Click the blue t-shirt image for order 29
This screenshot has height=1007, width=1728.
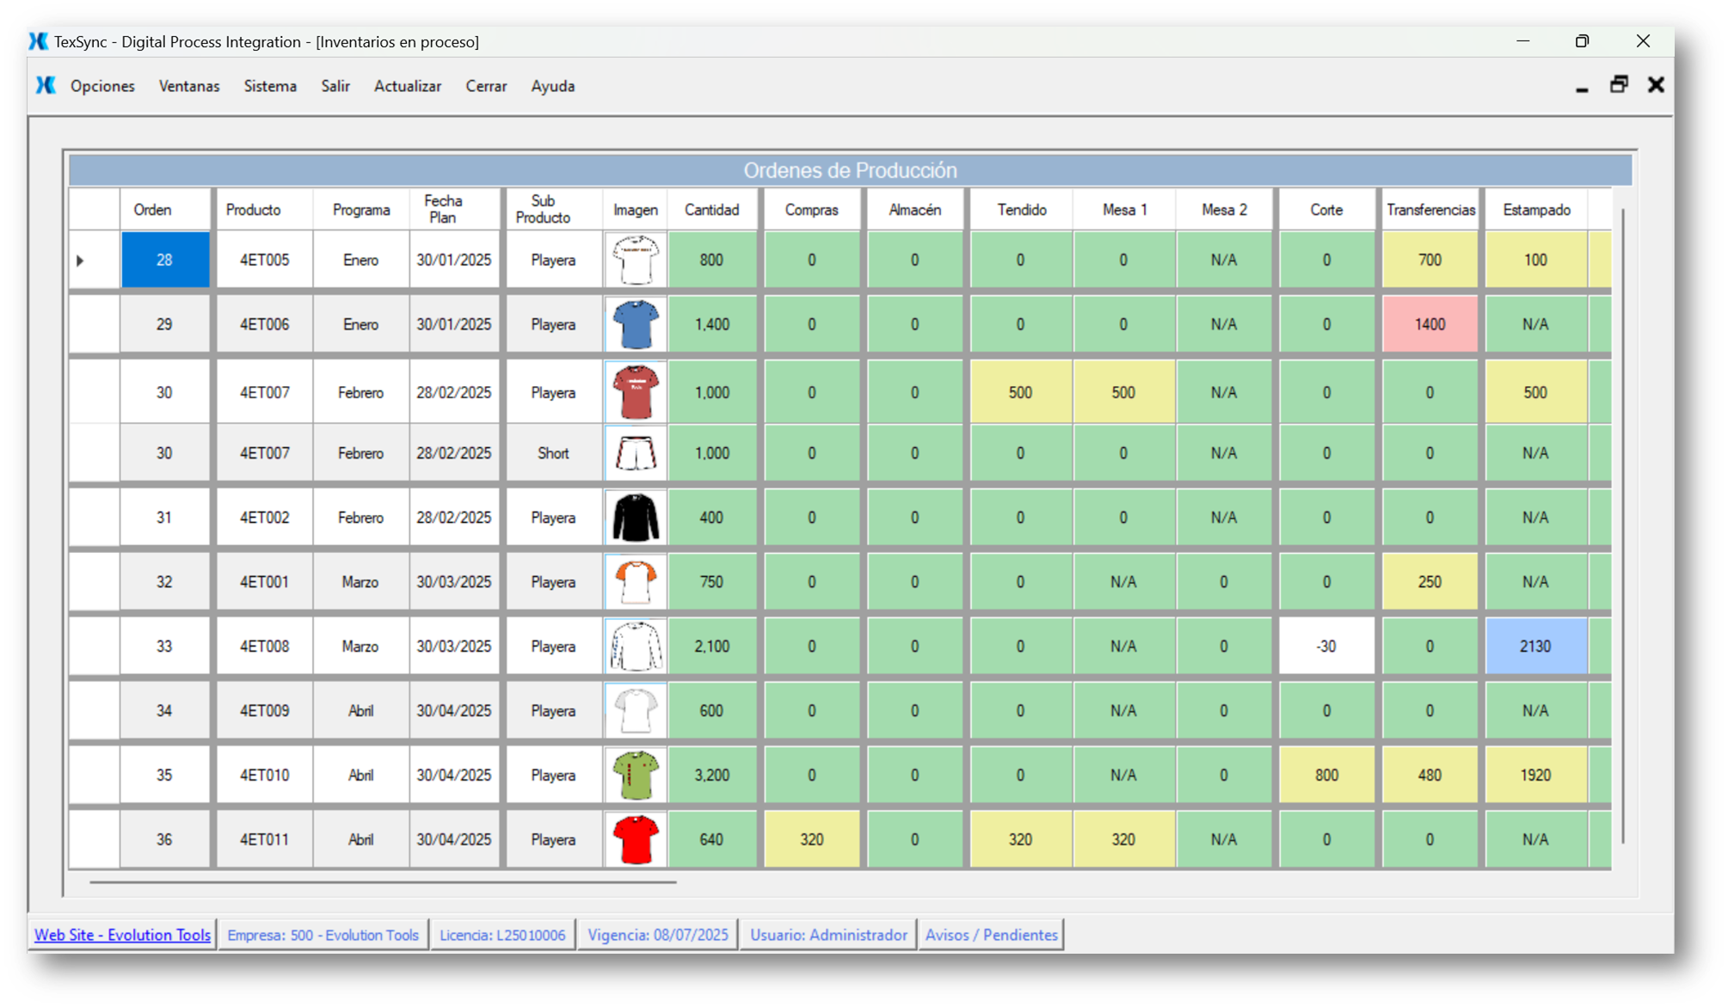[636, 324]
